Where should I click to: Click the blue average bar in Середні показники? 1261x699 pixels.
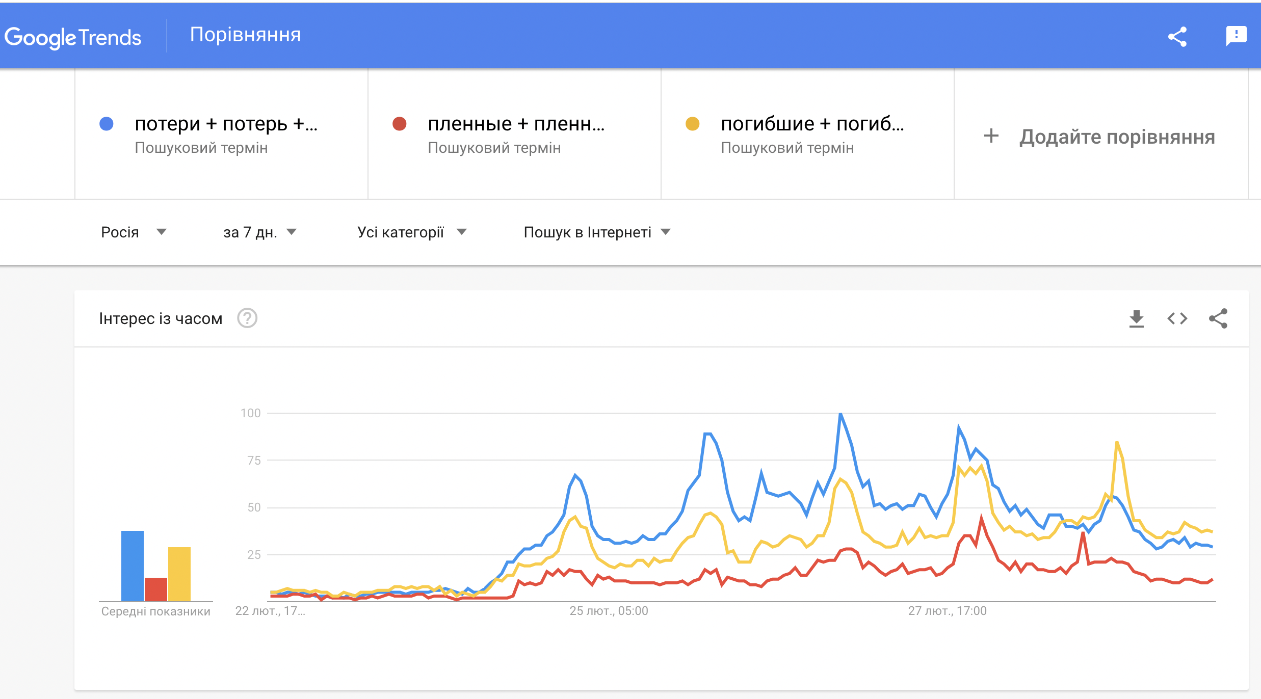[133, 566]
